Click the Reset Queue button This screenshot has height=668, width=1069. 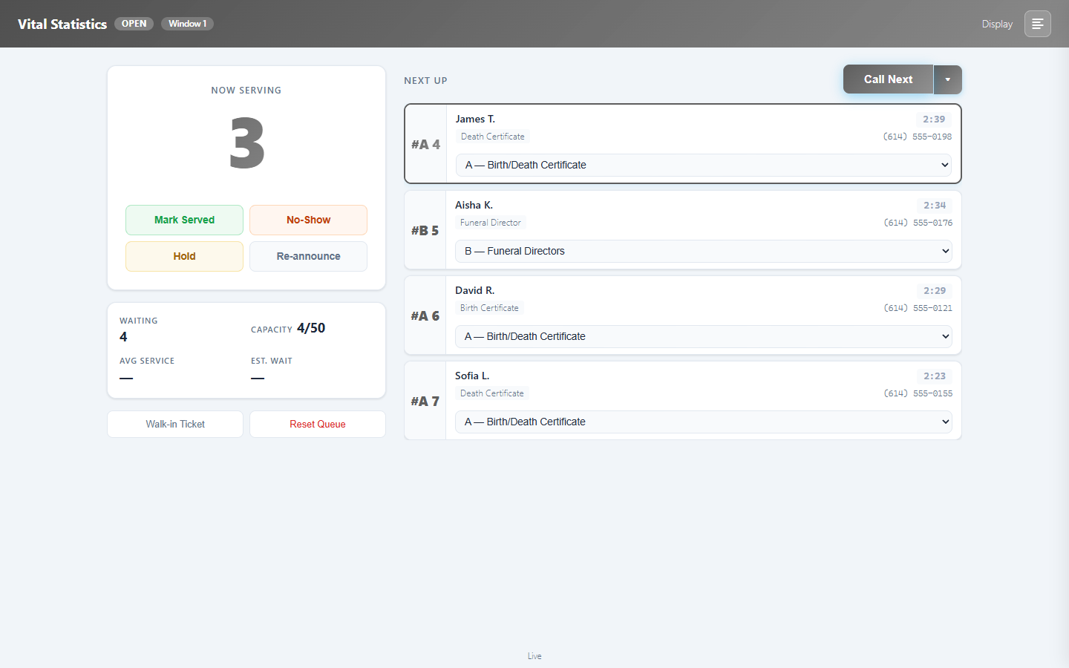pos(317,424)
